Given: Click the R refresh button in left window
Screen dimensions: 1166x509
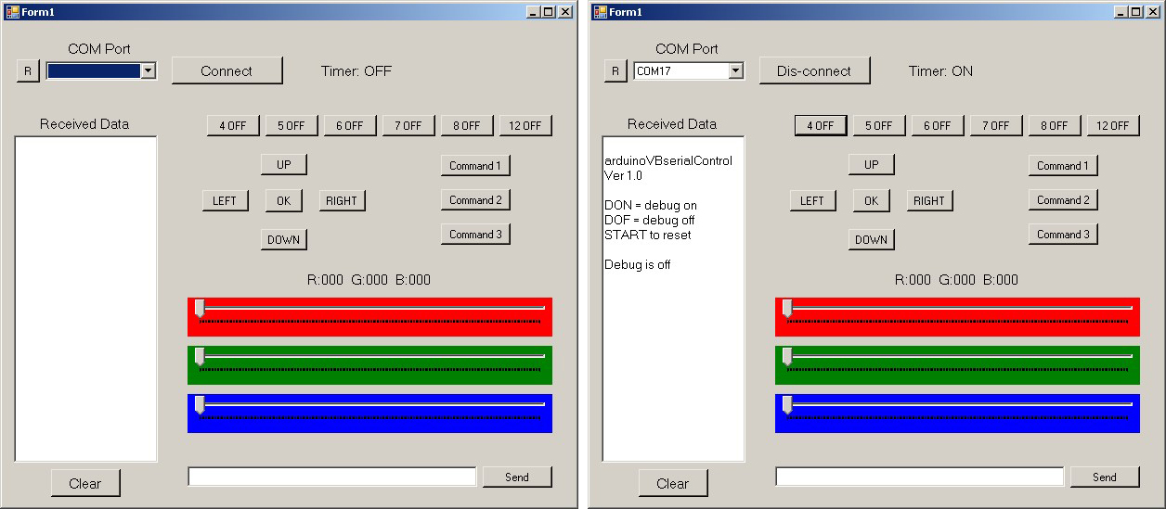Looking at the screenshot, I should [x=27, y=71].
